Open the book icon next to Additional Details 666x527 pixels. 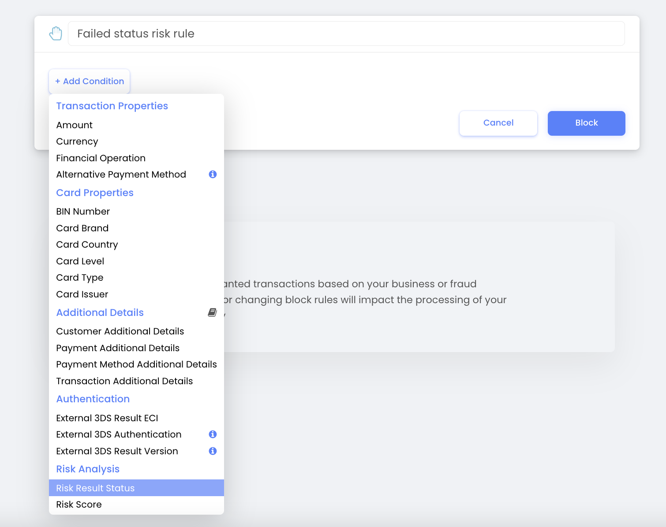(x=212, y=312)
